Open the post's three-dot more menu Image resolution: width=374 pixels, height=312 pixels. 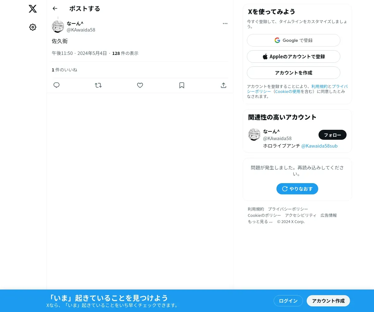[x=225, y=23]
